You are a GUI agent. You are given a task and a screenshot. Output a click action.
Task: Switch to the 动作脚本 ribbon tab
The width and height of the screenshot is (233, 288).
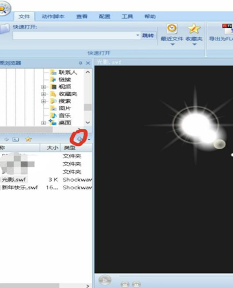click(53, 16)
